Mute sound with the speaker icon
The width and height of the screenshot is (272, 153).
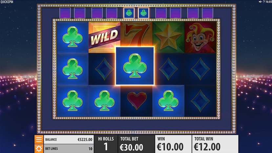pyautogui.click(x=261, y=2)
